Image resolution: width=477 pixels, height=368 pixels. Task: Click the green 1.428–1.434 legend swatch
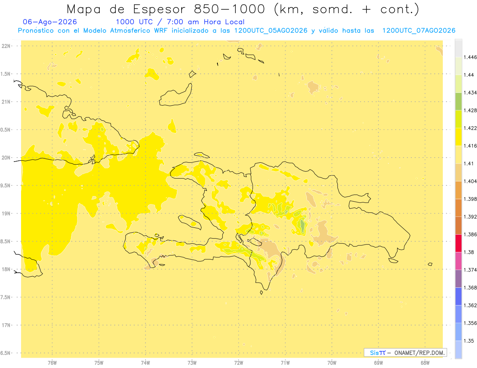point(458,101)
